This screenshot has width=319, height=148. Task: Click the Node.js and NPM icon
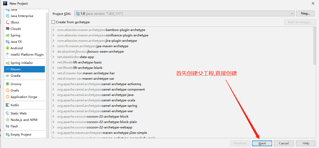pos(7,120)
